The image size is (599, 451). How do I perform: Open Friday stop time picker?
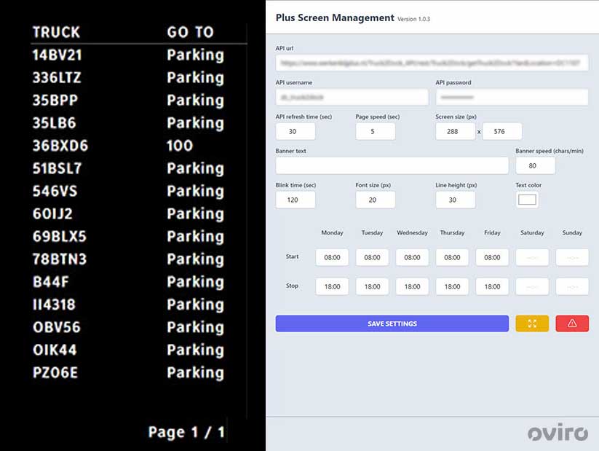tap(492, 286)
